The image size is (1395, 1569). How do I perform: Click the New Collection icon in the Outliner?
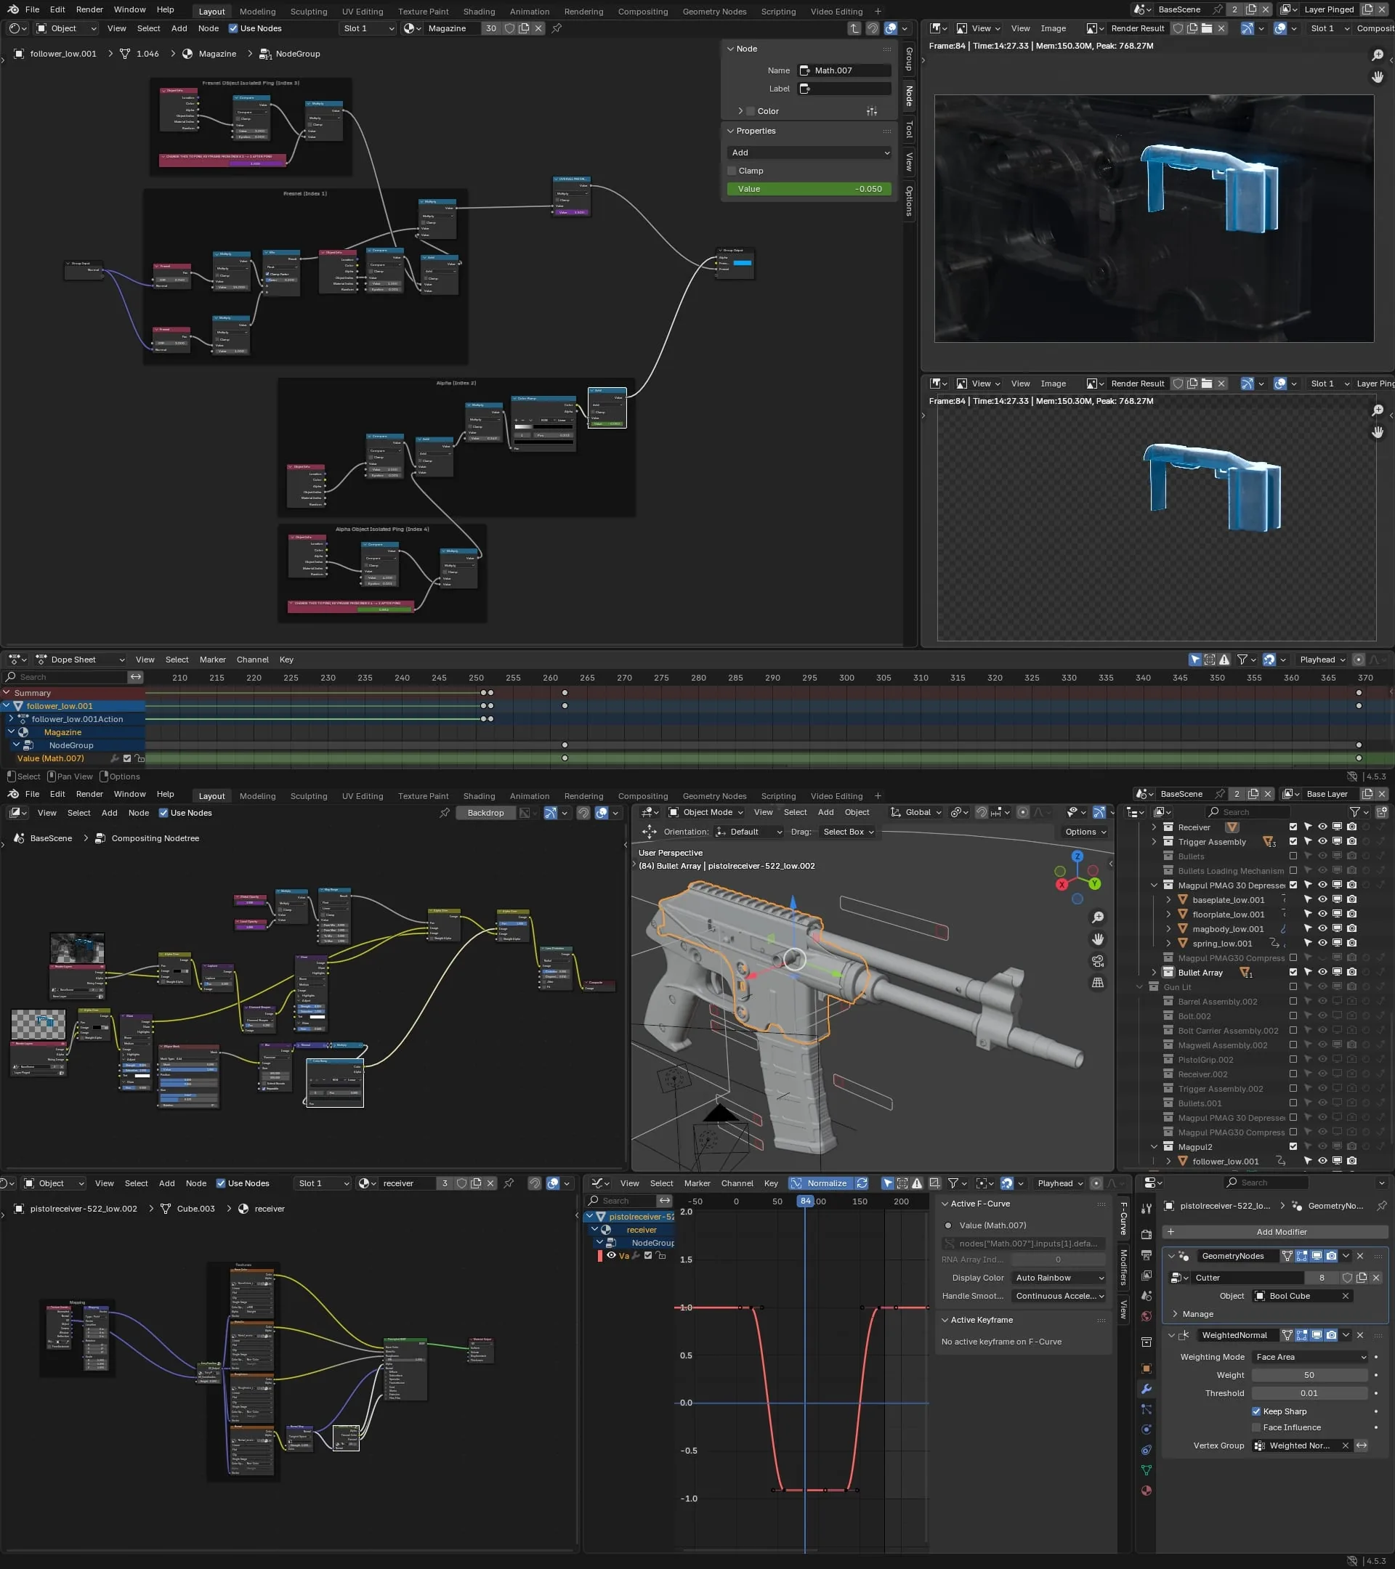click(1382, 812)
